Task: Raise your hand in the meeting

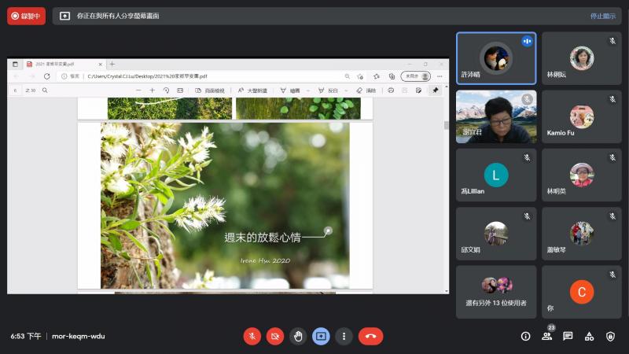Action: coord(298,336)
